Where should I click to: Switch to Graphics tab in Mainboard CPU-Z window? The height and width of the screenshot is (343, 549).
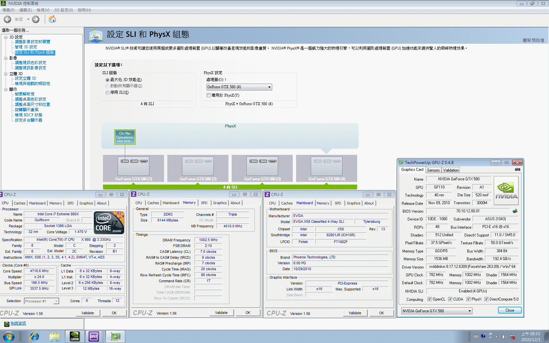pyautogui.click(x=354, y=203)
